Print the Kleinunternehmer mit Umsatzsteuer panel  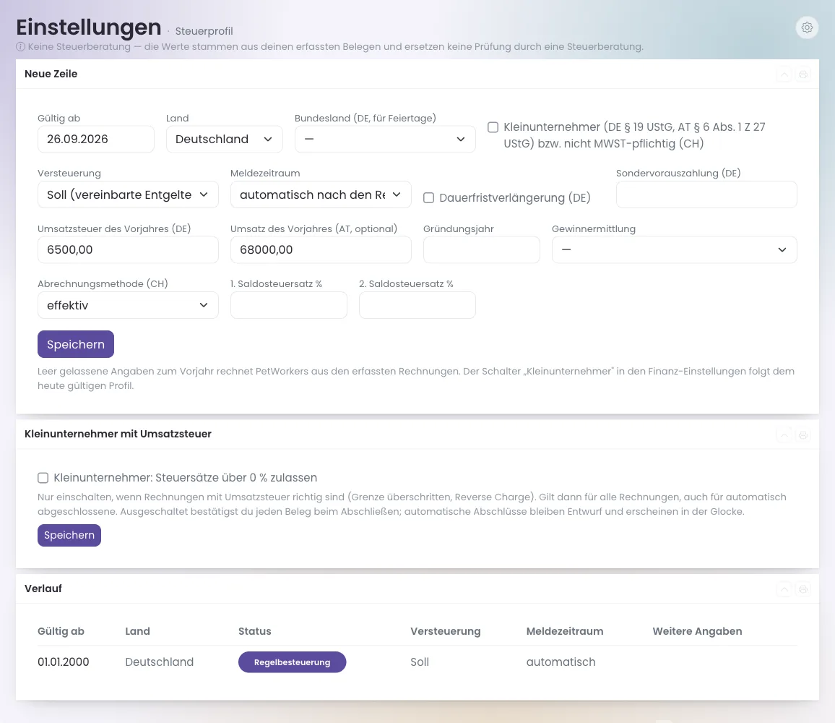coord(803,435)
